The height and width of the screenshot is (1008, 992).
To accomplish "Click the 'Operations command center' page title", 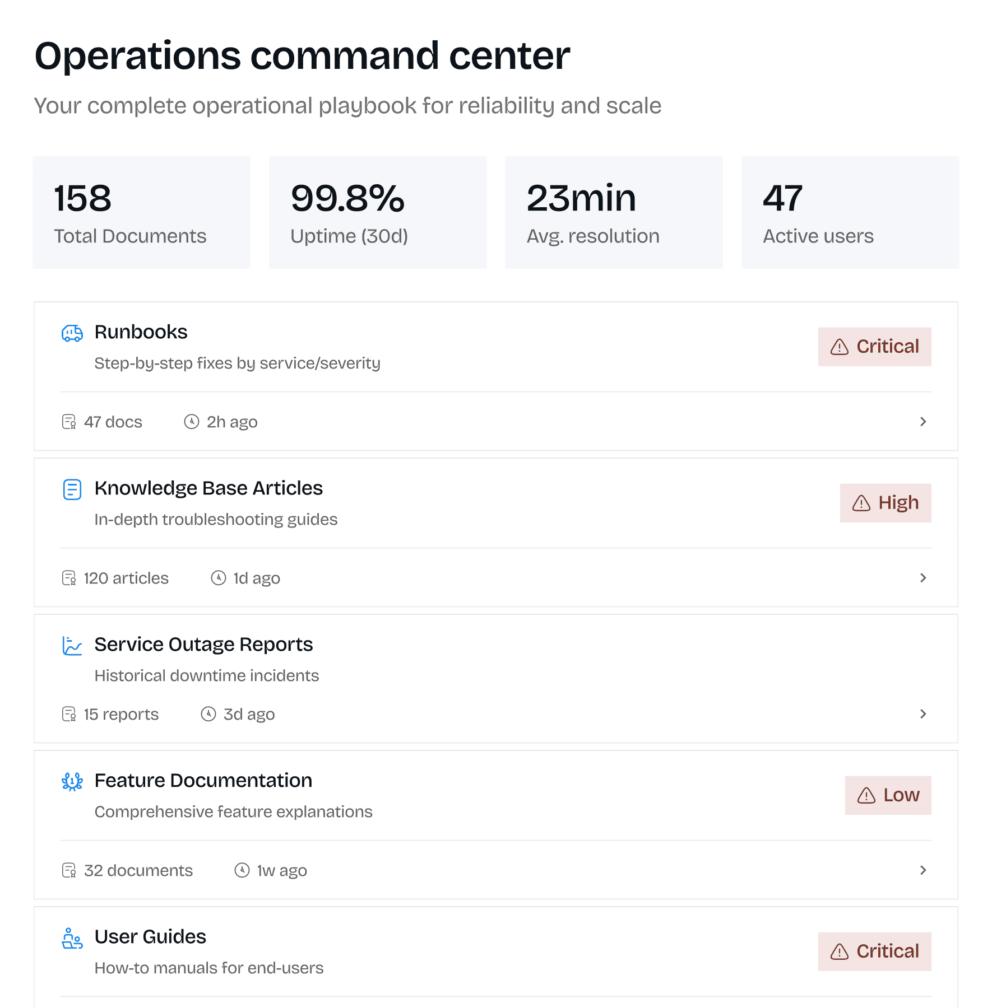I will 302,56.
